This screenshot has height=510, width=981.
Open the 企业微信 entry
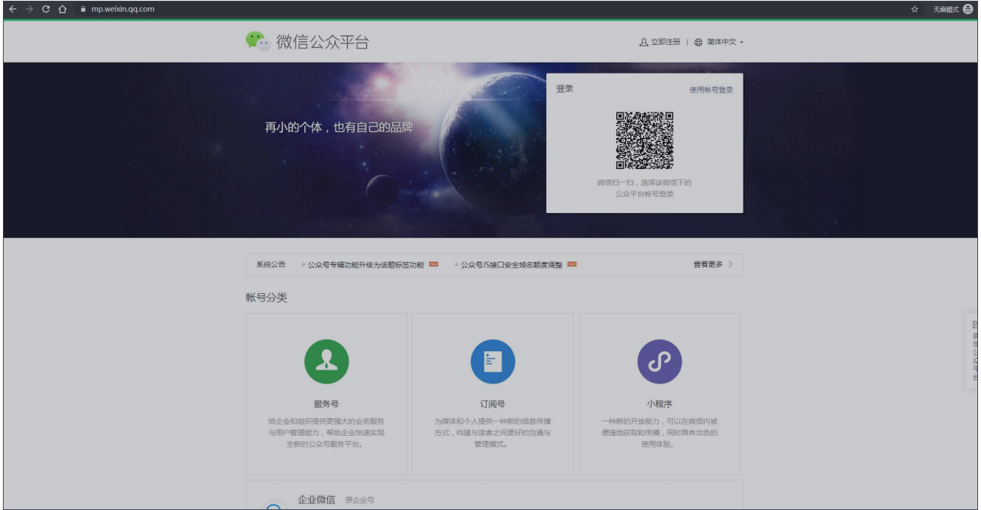[316, 500]
